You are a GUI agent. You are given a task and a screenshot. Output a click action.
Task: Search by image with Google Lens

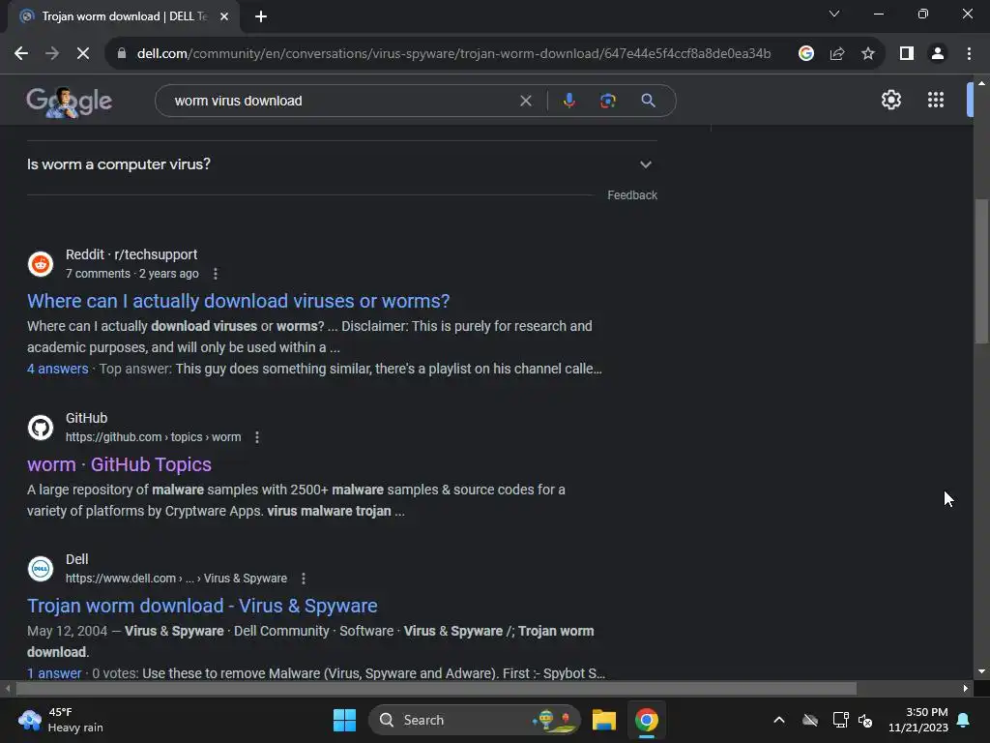[607, 101]
